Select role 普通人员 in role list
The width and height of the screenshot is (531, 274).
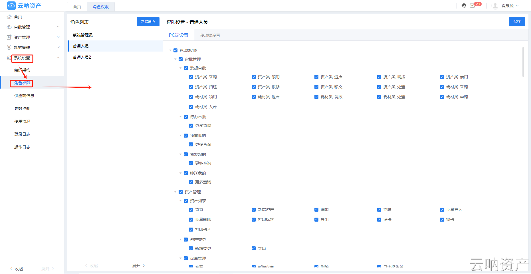[x=115, y=46]
